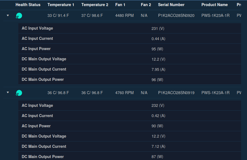
Task: Click the Product Name column header
Action: tap(215, 5)
